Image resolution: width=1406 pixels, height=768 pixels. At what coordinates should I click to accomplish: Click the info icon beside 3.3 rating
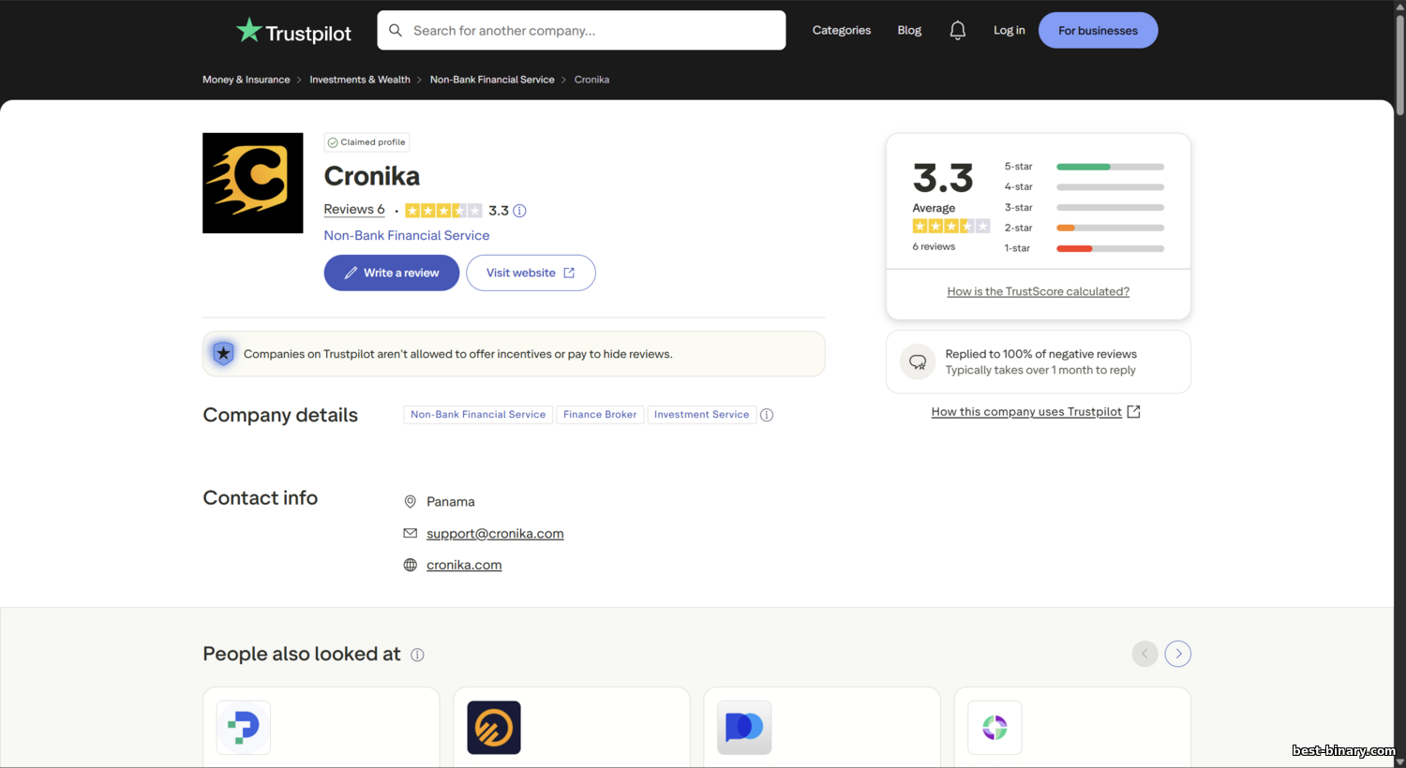519,211
